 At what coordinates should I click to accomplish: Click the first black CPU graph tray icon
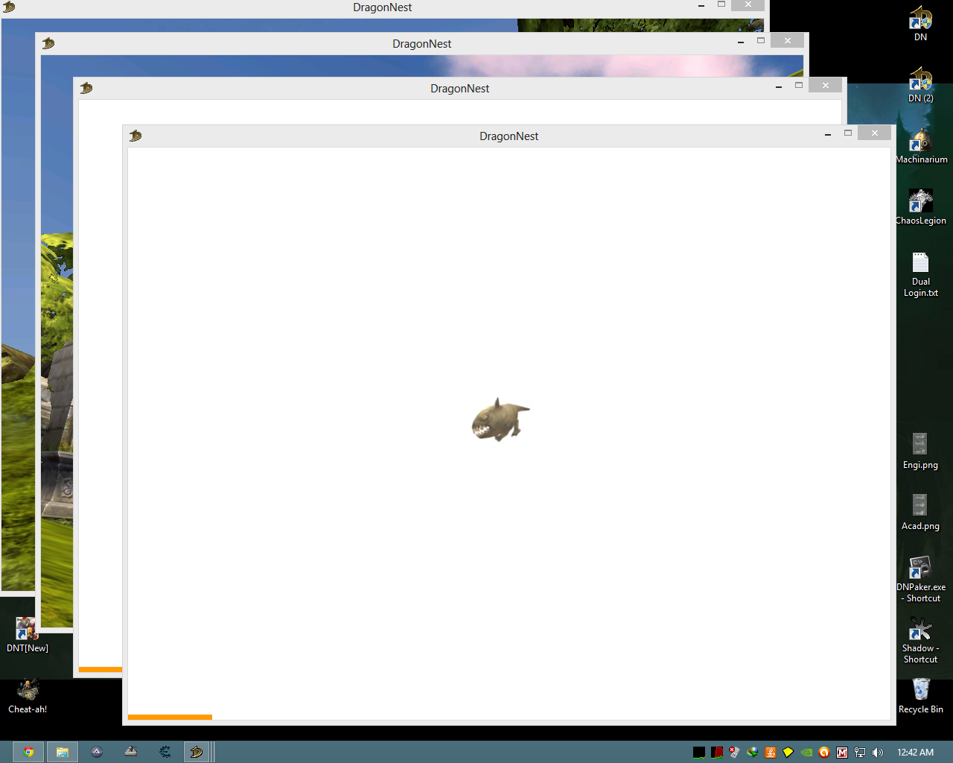699,753
